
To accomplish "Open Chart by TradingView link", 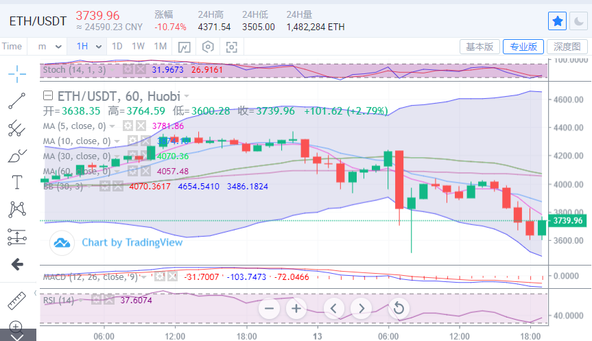I will [132, 242].
